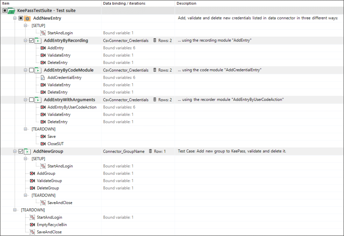The height and width of the screenshot is (236, 344).
Task: Check the AddEntryByCodeModule checkbox
Action: pyautogui.click(x=31, y=70)
